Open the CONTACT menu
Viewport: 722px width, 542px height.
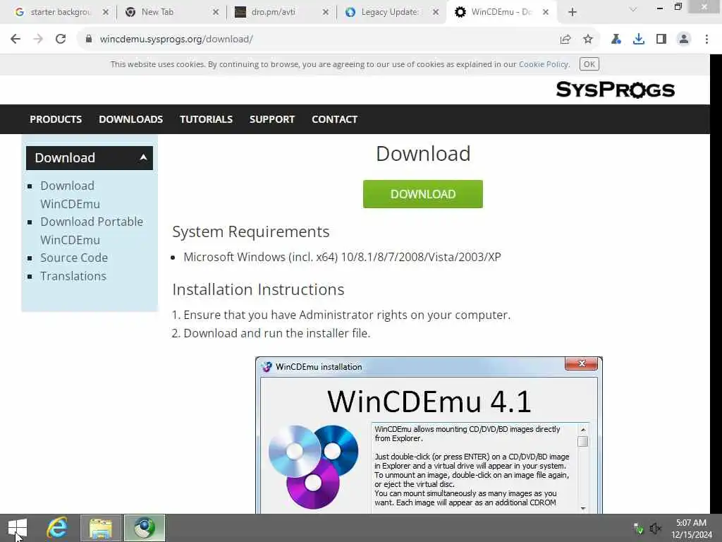[x=334, y=119]
